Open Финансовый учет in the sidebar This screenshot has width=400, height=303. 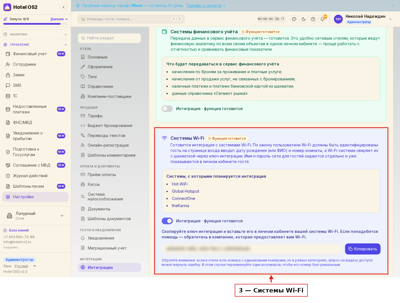35,54
